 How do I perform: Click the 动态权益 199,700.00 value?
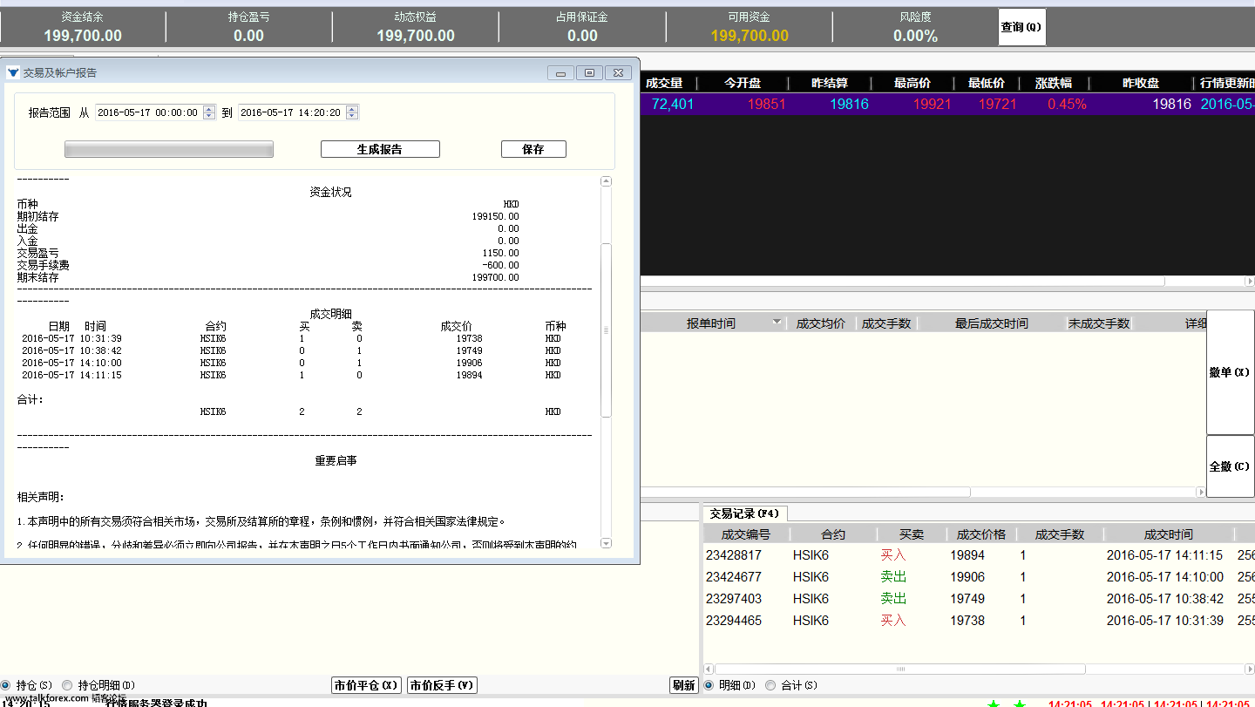click(416, 36)
